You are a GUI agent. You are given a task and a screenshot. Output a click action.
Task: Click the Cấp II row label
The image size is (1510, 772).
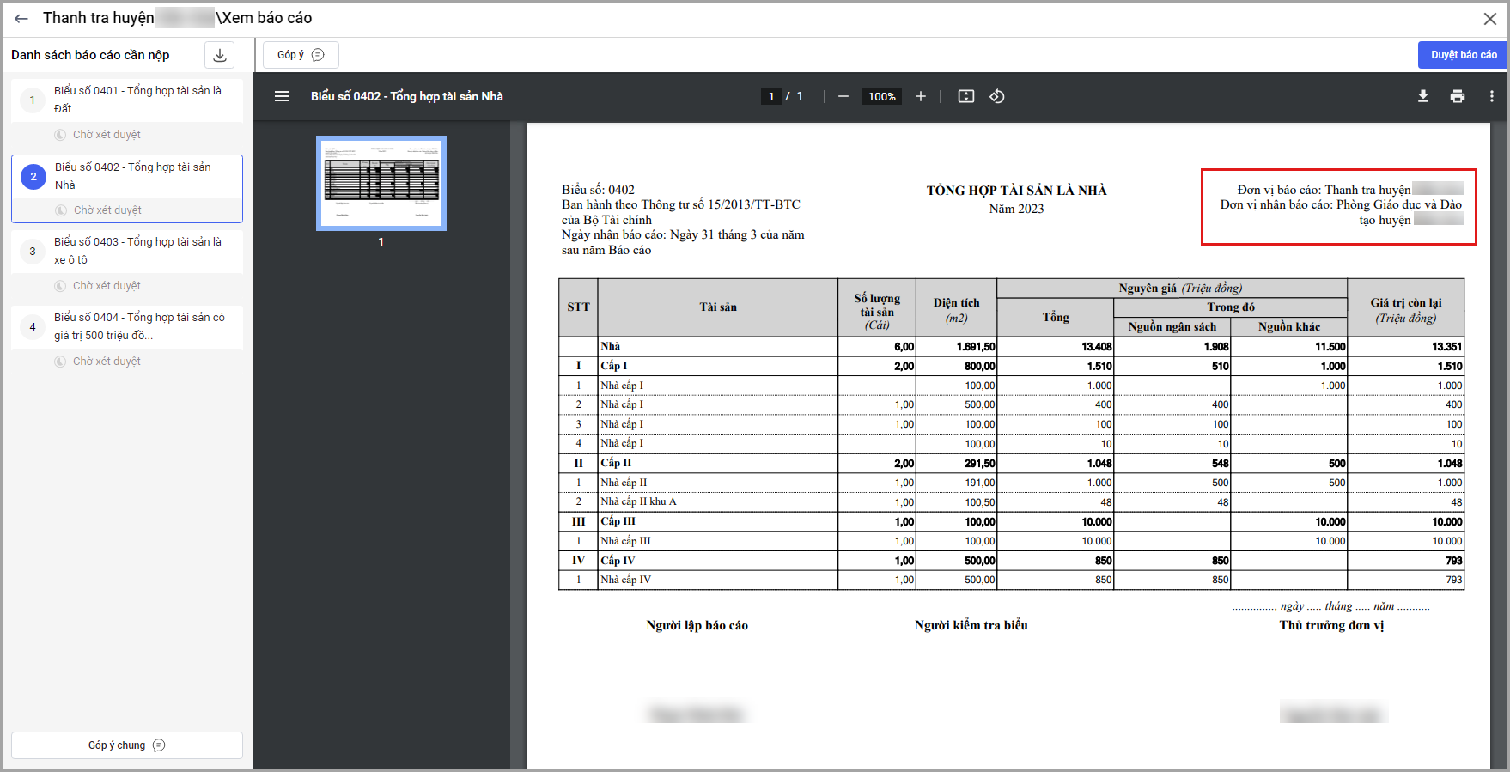pyautogui.click(x=616, y=463)
